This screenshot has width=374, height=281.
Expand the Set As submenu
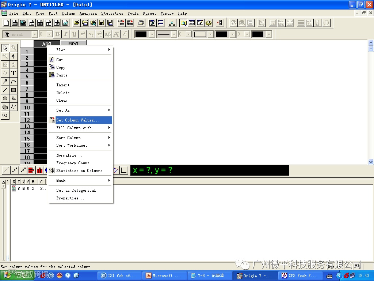point(80,110)
